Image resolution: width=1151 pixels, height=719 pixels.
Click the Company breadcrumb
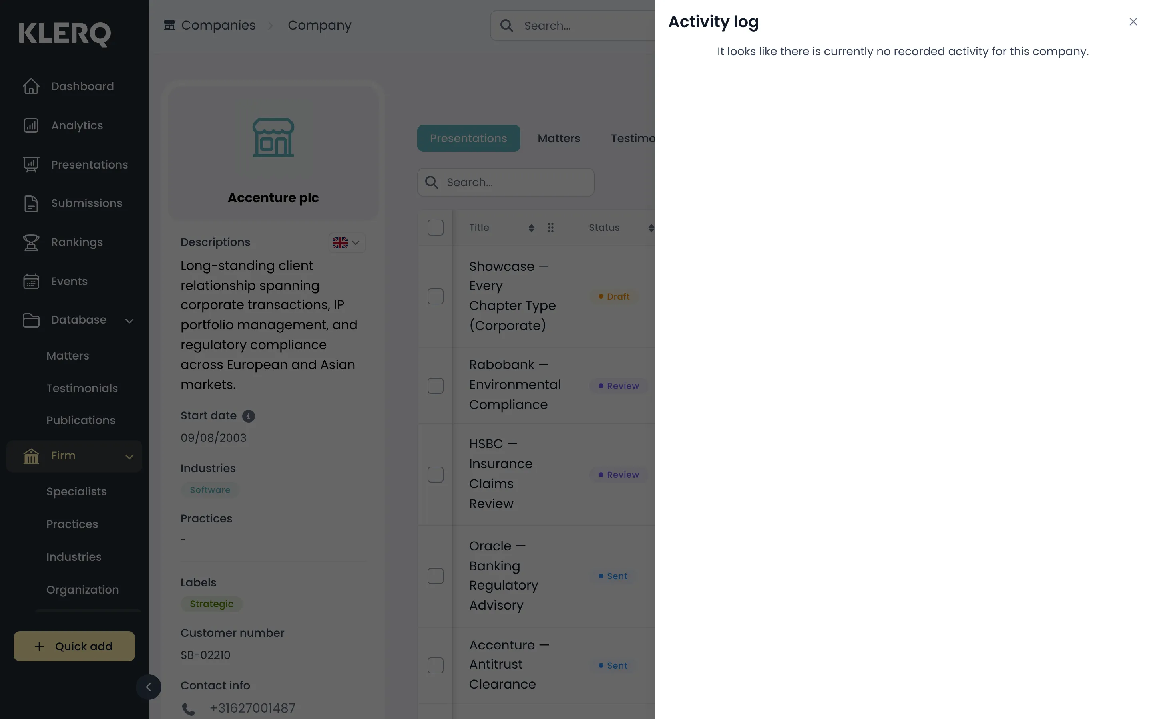(x=320, y=25)
